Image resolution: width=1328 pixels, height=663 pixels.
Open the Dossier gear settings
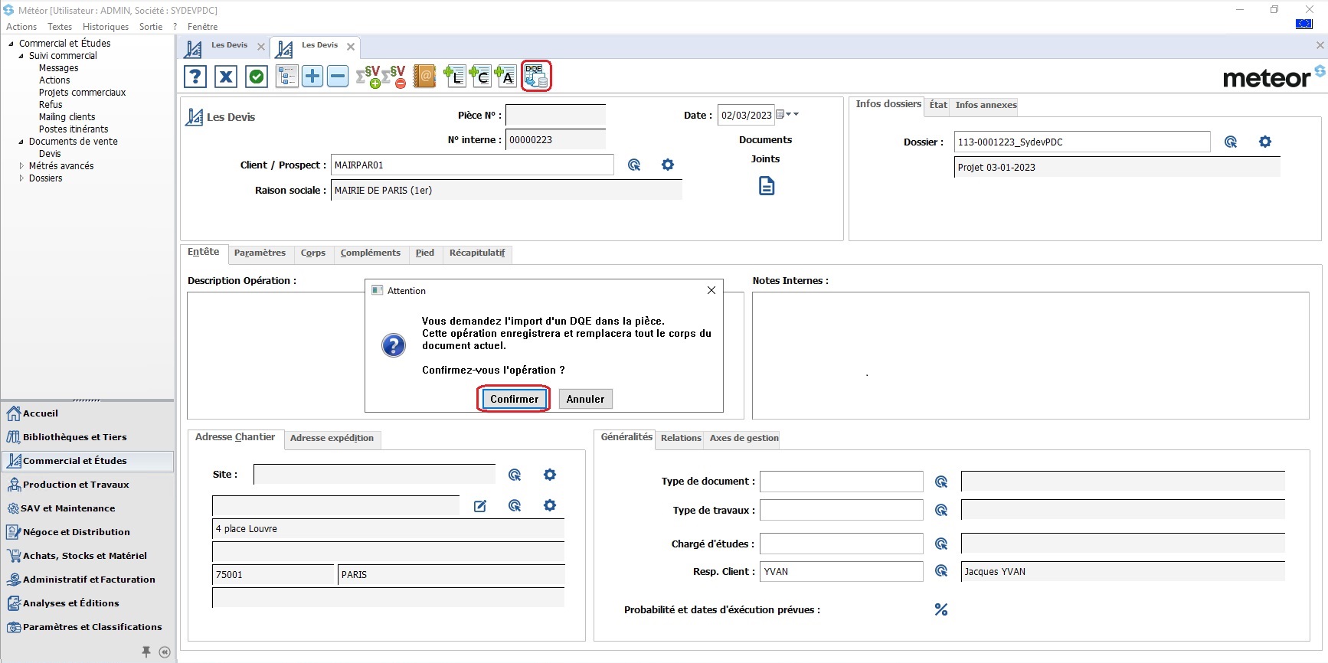1265,142
